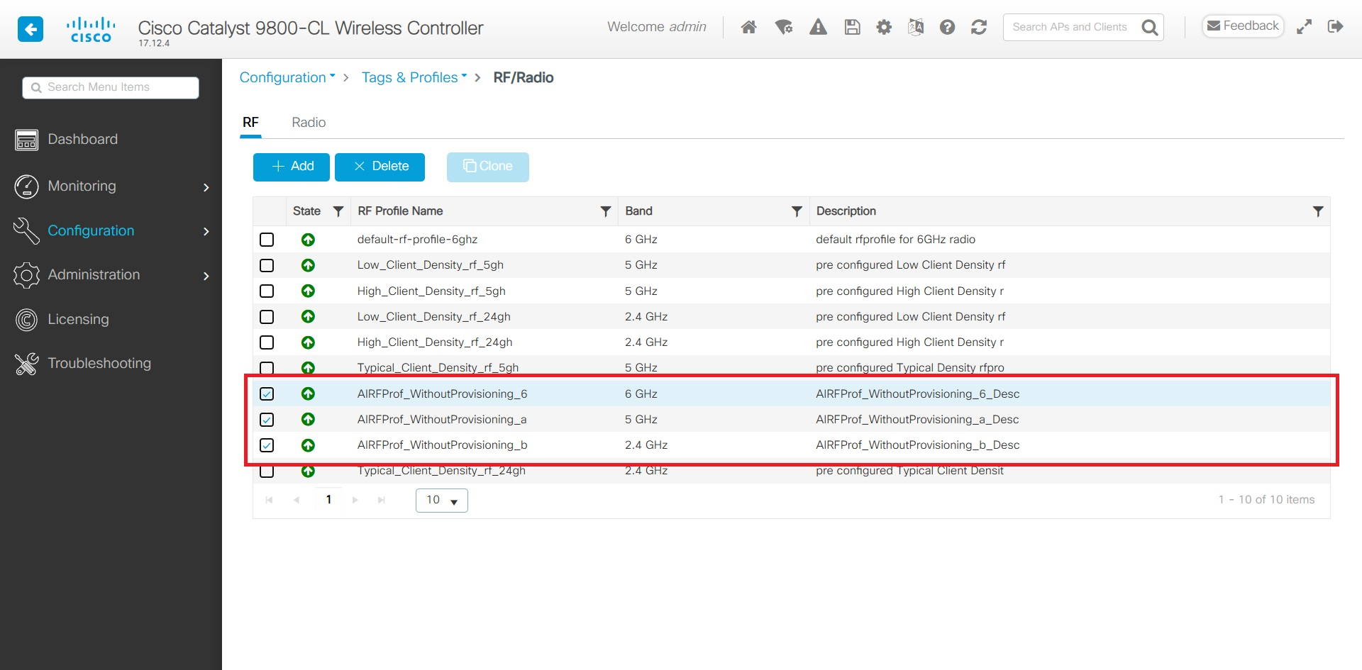Uncheck the AIRFProf_WithoutProvisioning_b row checkbox
1362x670 pixels.
click(x=267, y=445)
